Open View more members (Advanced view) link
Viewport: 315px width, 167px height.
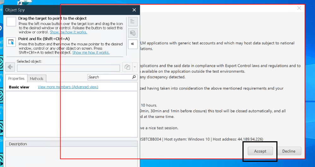tap(68, 87)
